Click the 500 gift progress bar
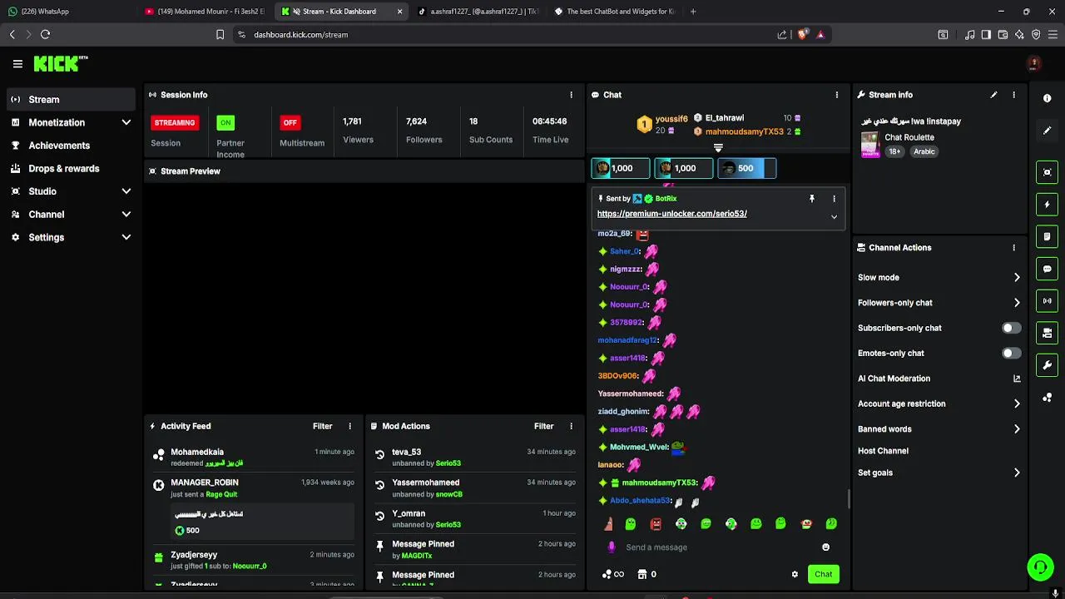The image size is (1065, 599). [x=746, y=168]
